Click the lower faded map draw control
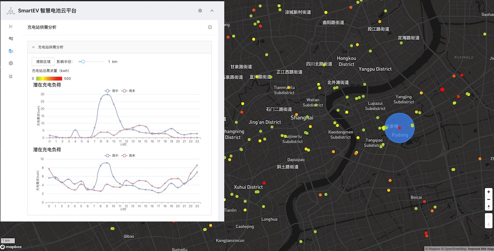Screen dimensions: 494x251 pyautogui.click(x=488, y=224)
